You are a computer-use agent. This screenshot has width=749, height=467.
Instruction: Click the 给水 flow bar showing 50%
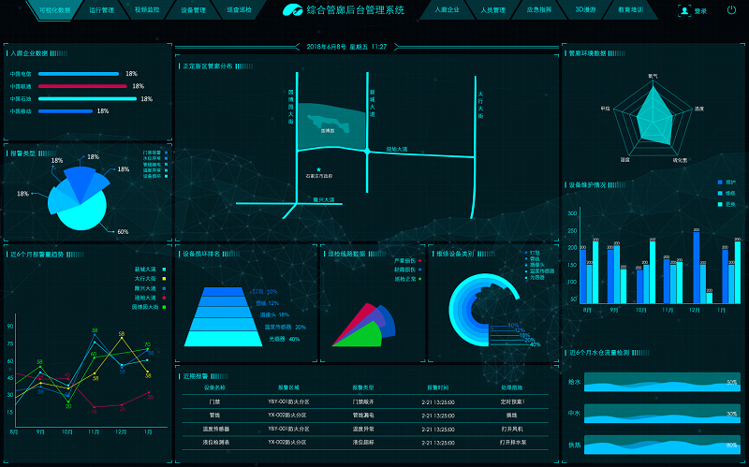[x=661, y=383]
